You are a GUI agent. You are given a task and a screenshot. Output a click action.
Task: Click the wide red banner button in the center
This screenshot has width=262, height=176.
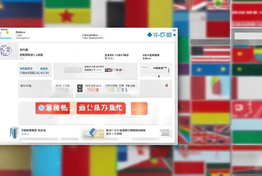[101, 108]
